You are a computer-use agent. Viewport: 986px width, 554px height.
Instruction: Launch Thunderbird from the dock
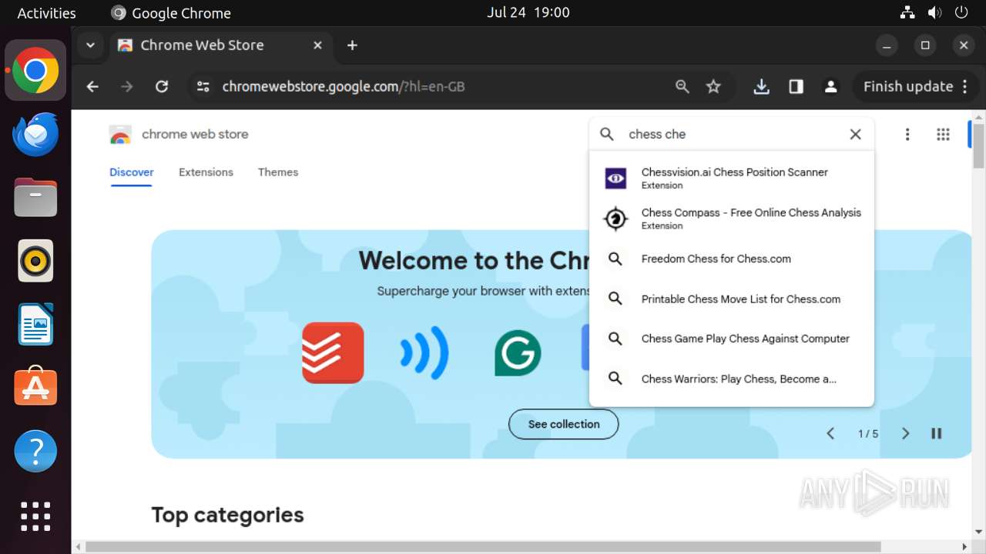click(x=35, y=134)
